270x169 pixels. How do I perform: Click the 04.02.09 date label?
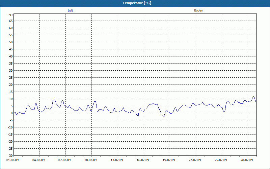pos(38,160)
